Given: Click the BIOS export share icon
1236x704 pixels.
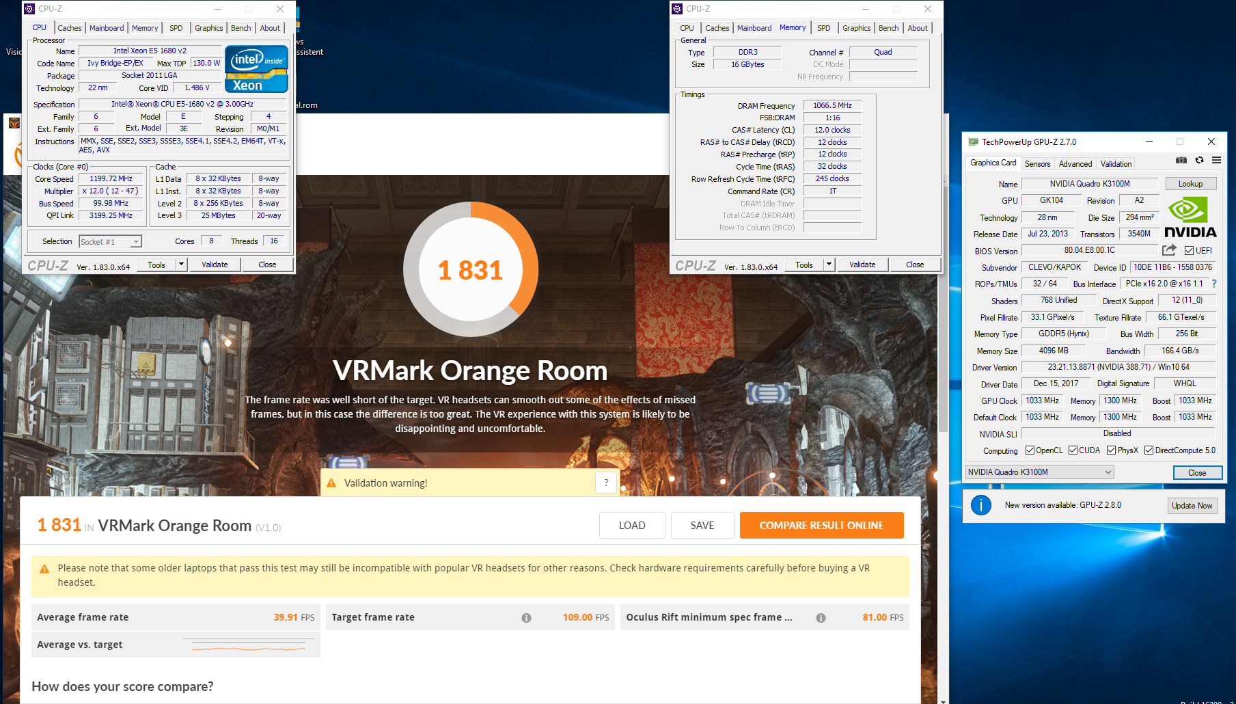Looking at the screenshot, I should [x=1169, y=250].
